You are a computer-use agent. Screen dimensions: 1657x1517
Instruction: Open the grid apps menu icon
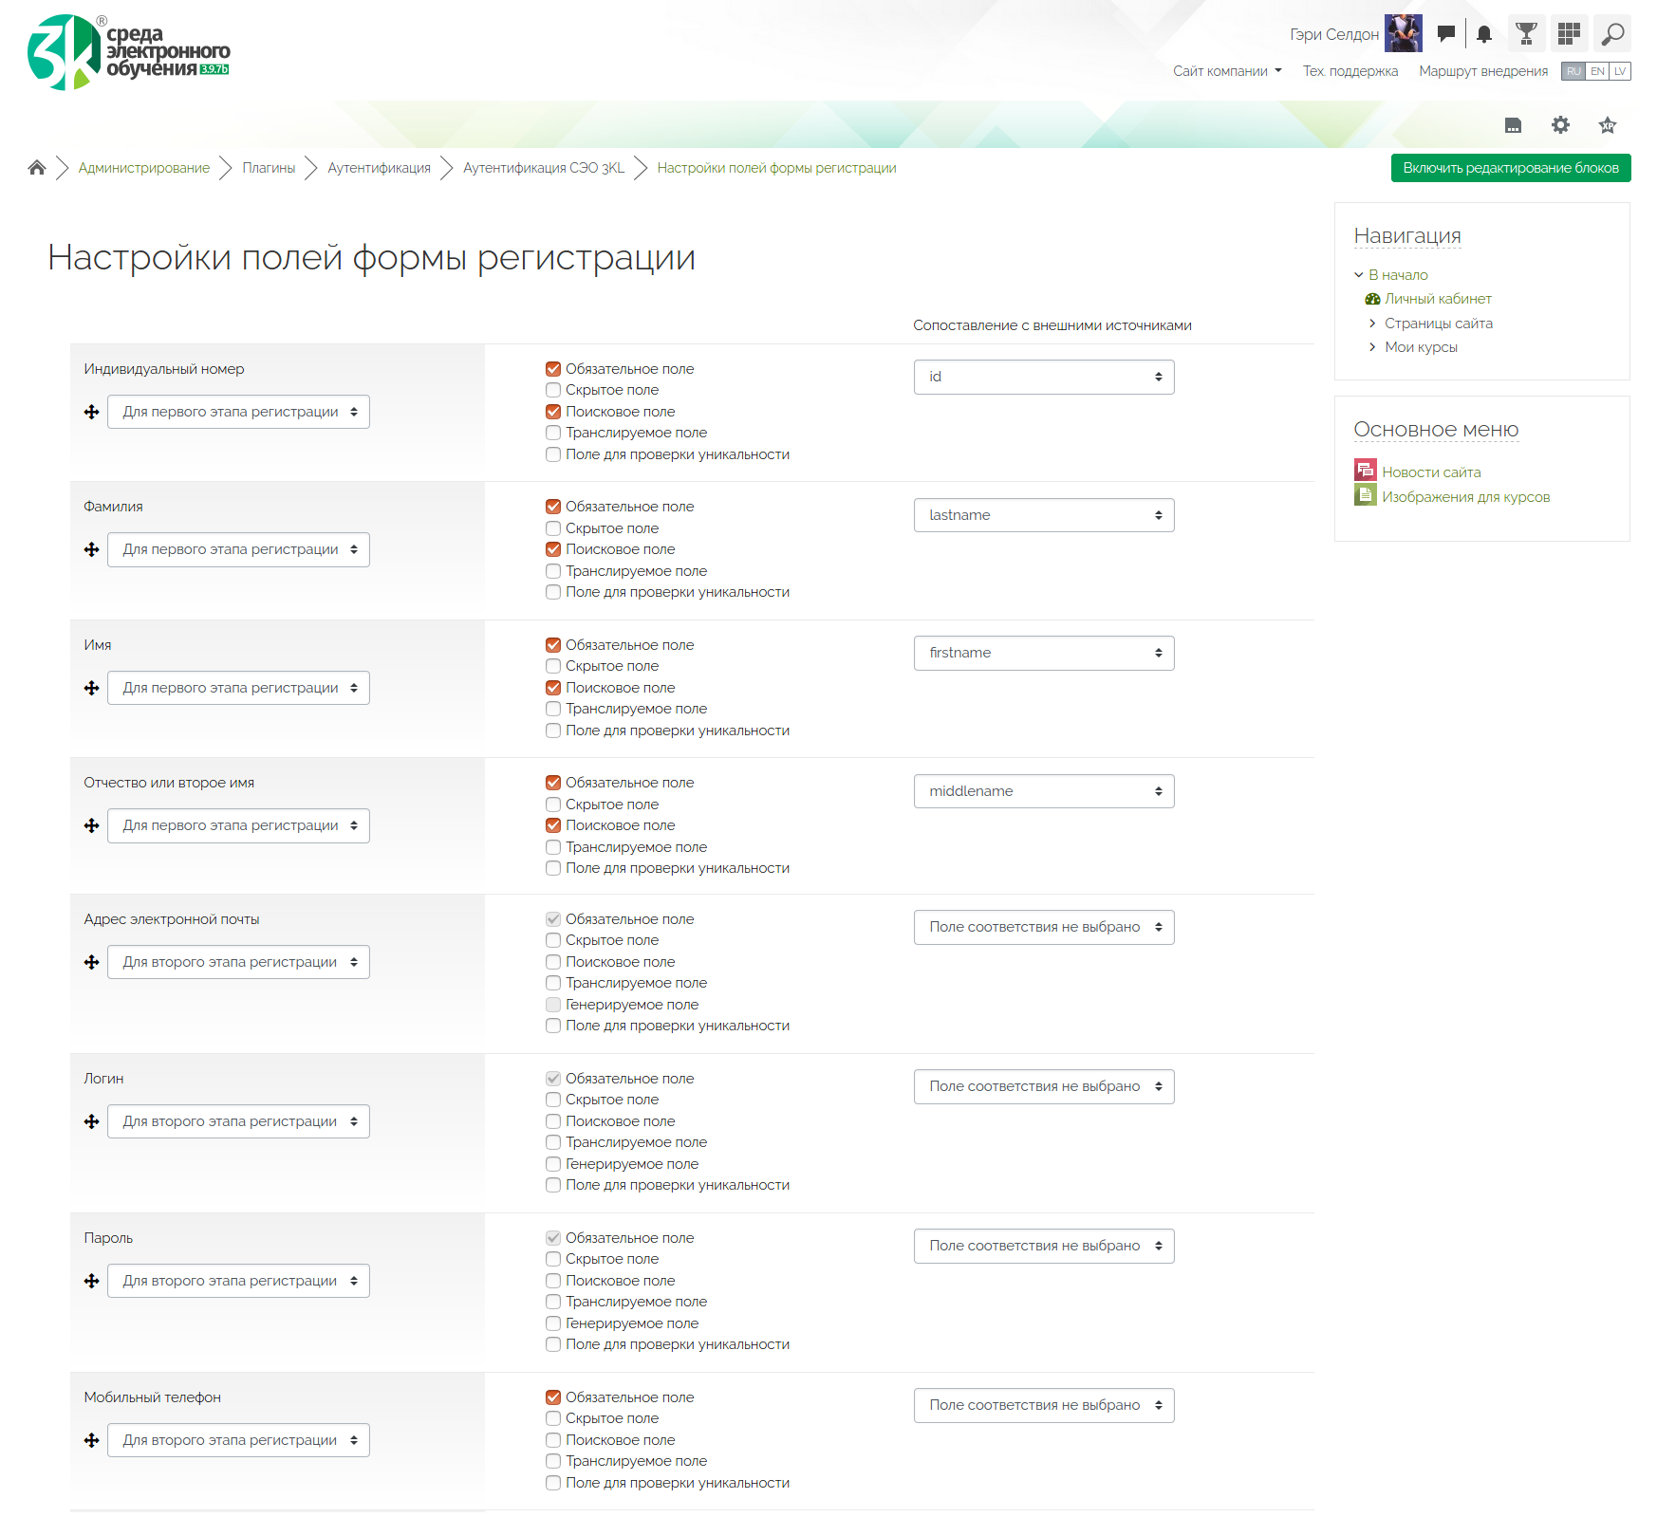(1569, 34)
